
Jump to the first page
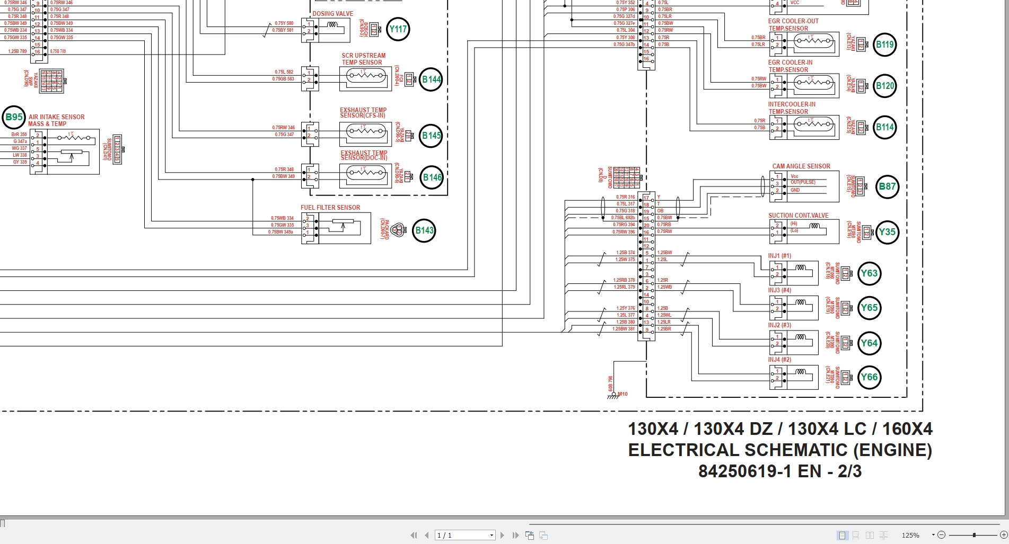(x=413, y=535)
